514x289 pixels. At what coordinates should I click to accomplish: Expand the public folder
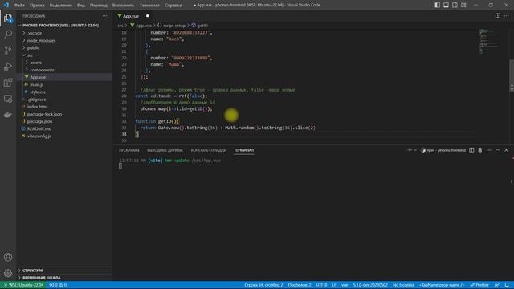coord(33,48)
